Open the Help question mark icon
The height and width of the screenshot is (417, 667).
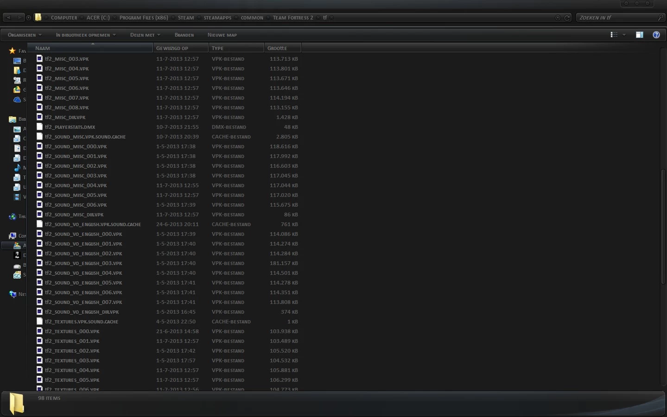656,35
